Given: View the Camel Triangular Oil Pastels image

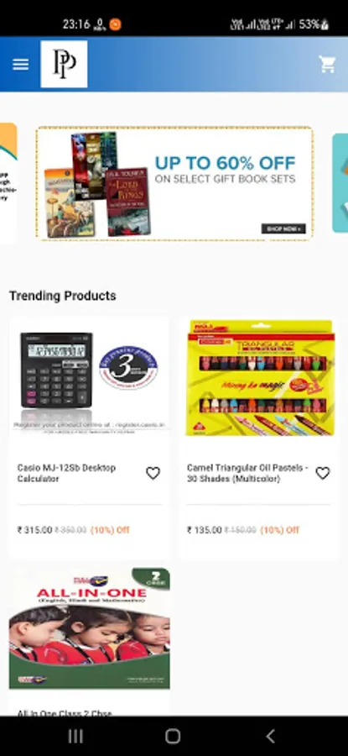Looking at the screenshot, I should pos(259,378).
